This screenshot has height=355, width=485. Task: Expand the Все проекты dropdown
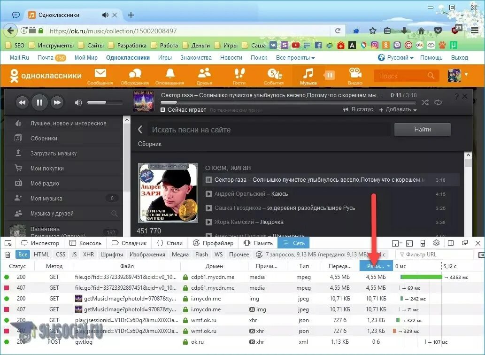tap(295, 58)
